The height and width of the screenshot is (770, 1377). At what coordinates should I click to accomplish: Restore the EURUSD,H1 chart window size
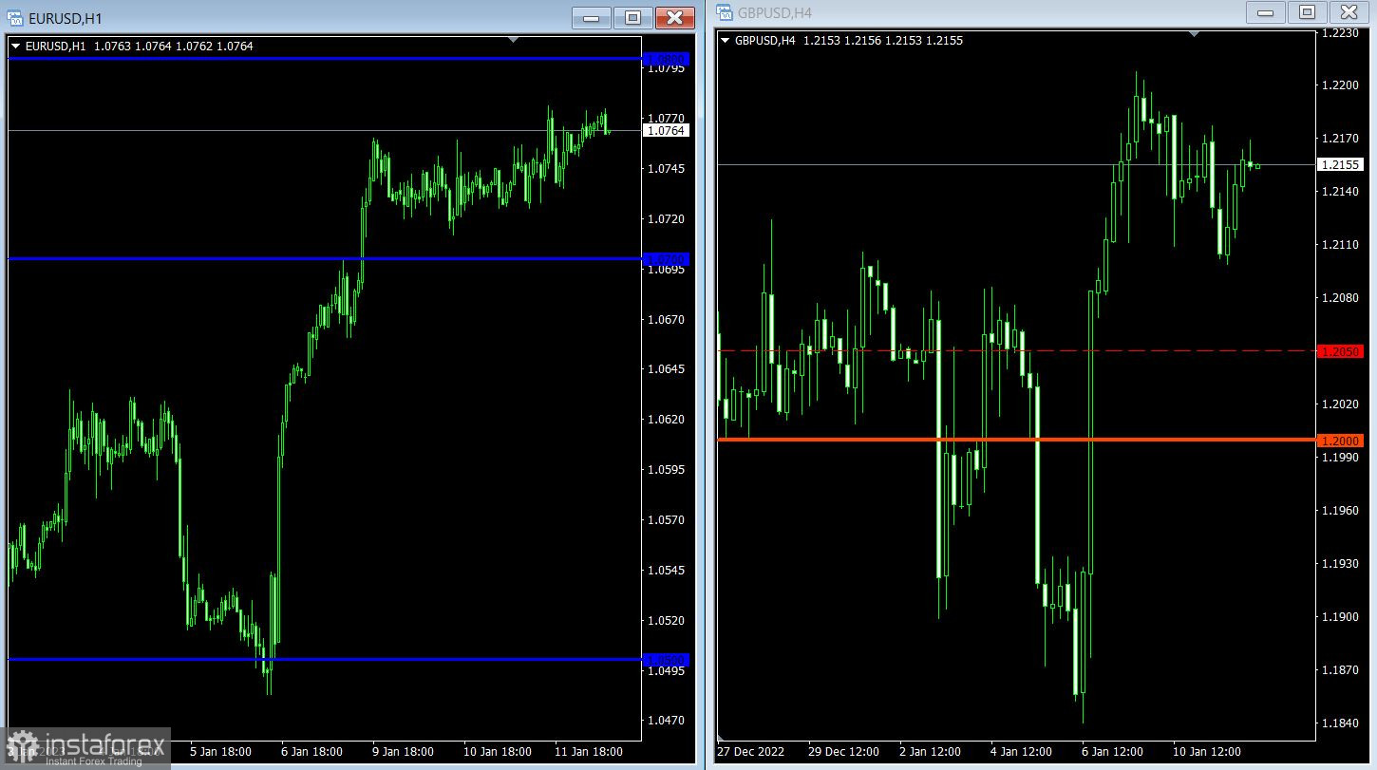[x=632, y=18]
